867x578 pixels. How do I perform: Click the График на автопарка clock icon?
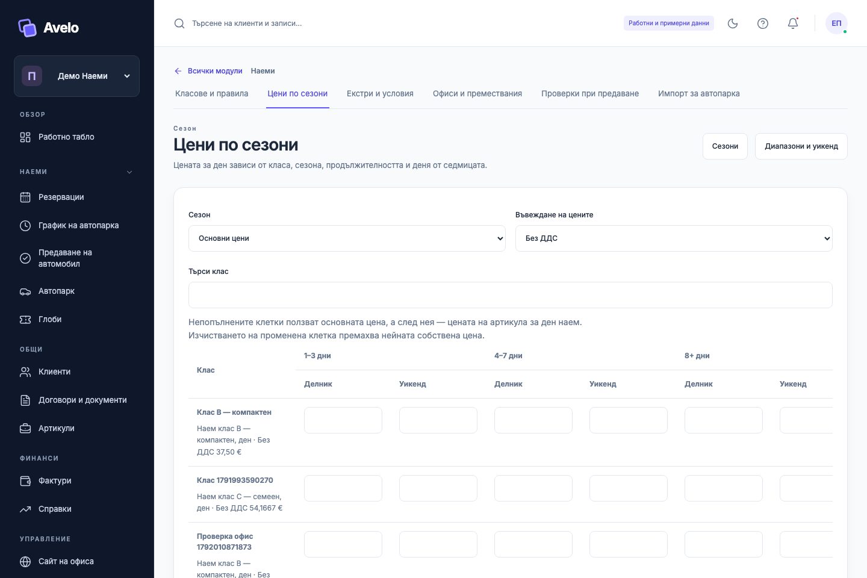(x=25, y=226)
